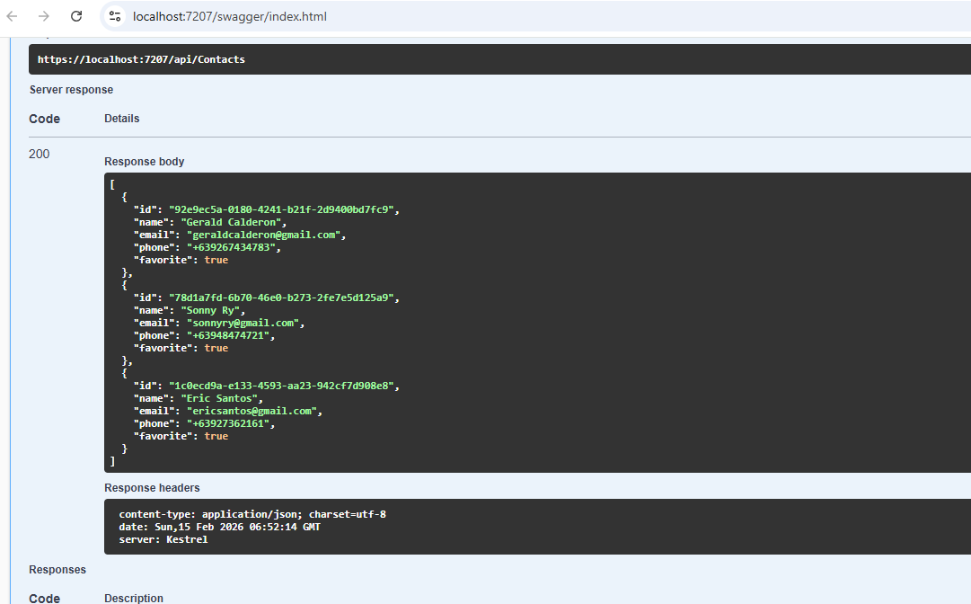Viewport: 971px width, 604px height.
Task: Click the Responses section heading
Action: click(57, 570)
